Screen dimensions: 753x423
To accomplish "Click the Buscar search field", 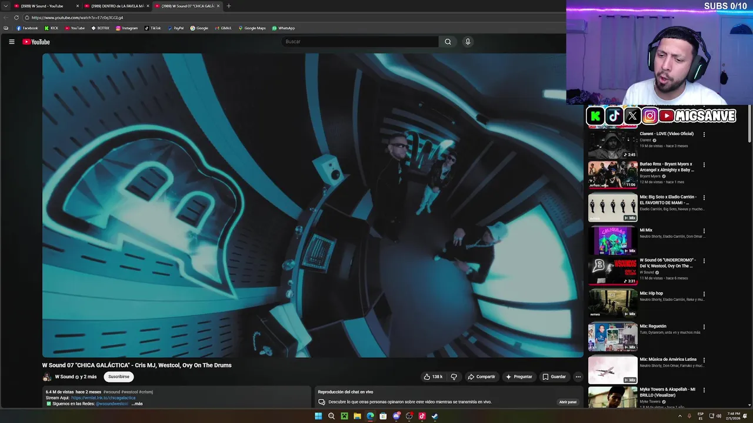I will (x=360, y=42).
